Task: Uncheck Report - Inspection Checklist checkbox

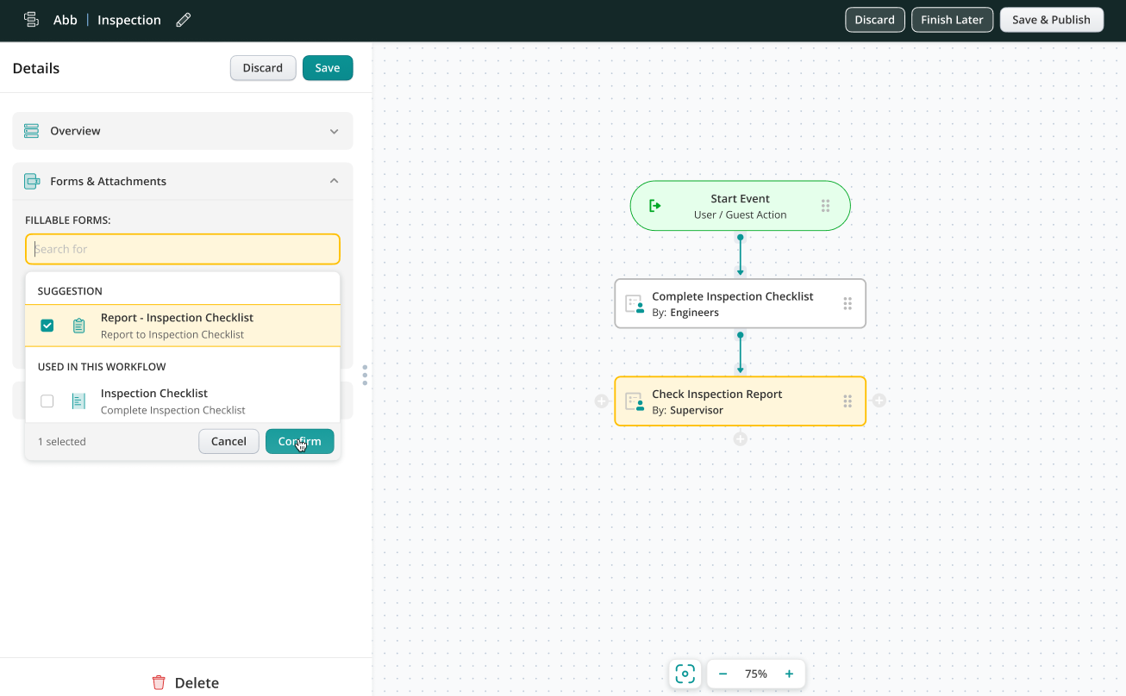Action: tap(47, 326)
